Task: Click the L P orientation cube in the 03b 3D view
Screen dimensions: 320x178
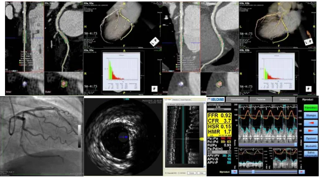Action: [308, 42]
